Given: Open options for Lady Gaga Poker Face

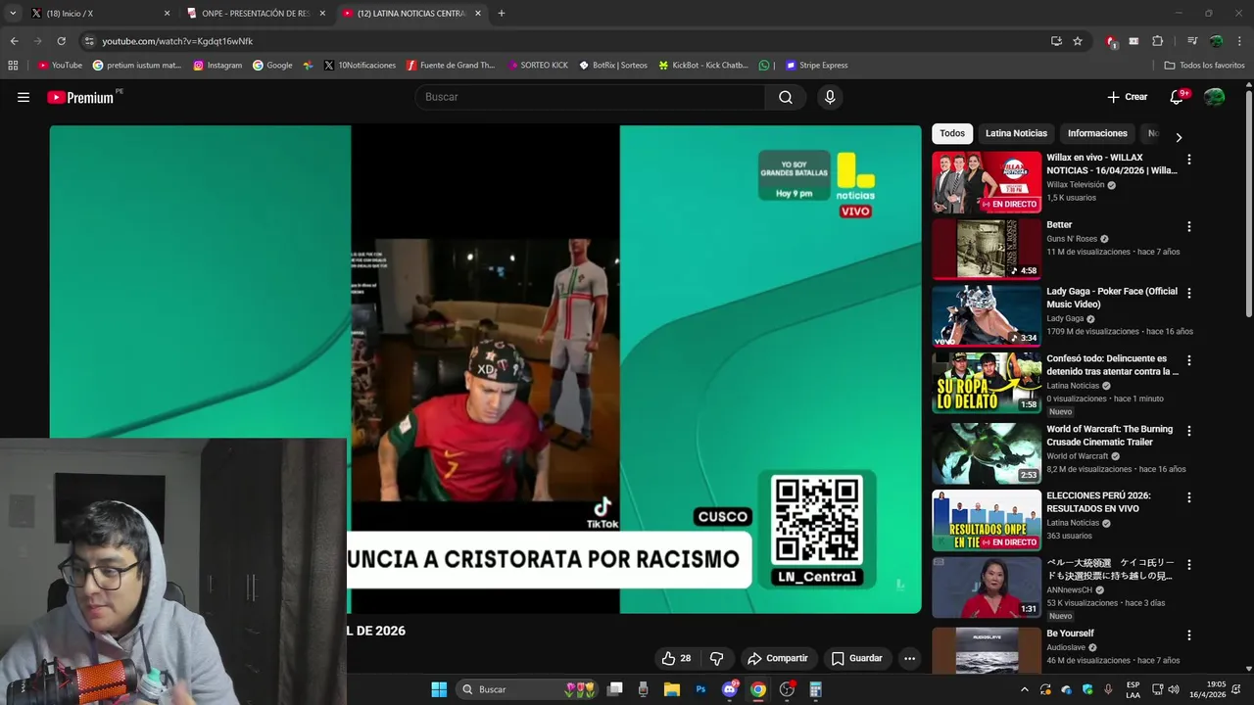Looking at the screenshot, I should coord(1189,293).
